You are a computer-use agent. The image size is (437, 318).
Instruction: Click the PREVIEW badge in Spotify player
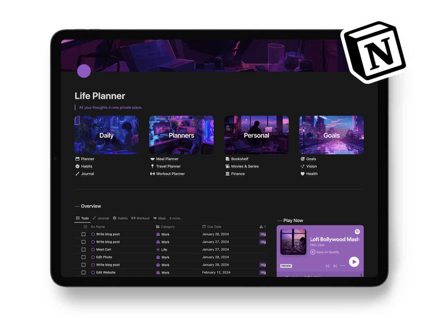[x=286, y=266]
